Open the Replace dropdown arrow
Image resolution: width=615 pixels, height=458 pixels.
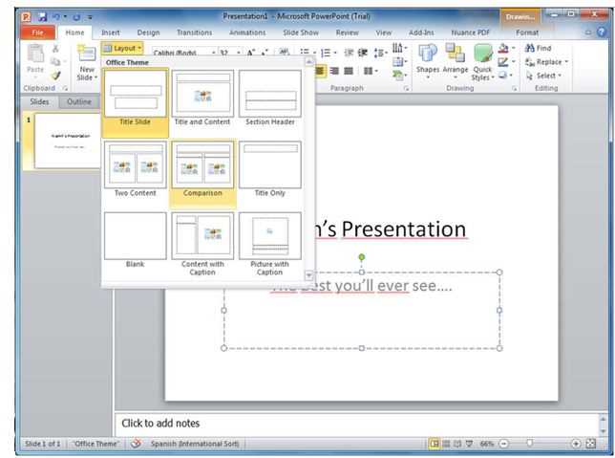pyautogui.click(x=566, y=61)
